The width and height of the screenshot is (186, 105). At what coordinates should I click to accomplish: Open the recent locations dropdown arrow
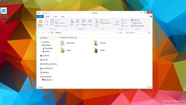point(46,32)
